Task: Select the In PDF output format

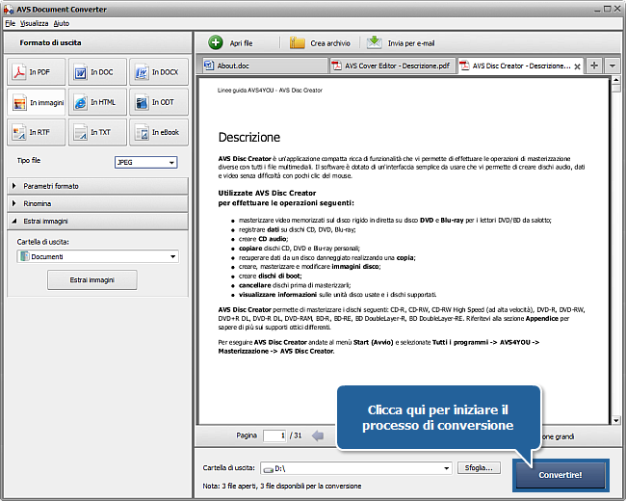Action: [36, 72]
